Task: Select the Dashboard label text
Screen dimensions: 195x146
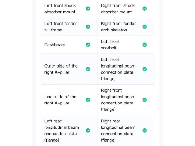Action: pos(55,45)
